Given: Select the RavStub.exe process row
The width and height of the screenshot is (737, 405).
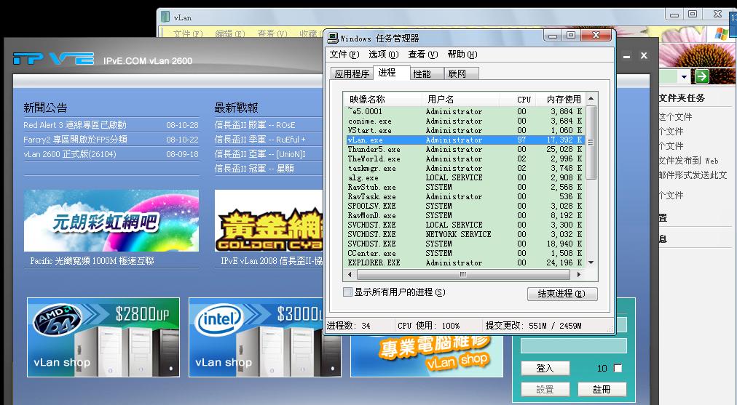Looking at the screenshot, I should [x=465, y=187].
